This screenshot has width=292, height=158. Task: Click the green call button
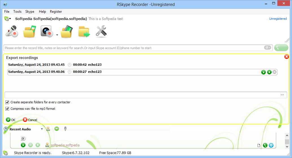click(281, 48)
